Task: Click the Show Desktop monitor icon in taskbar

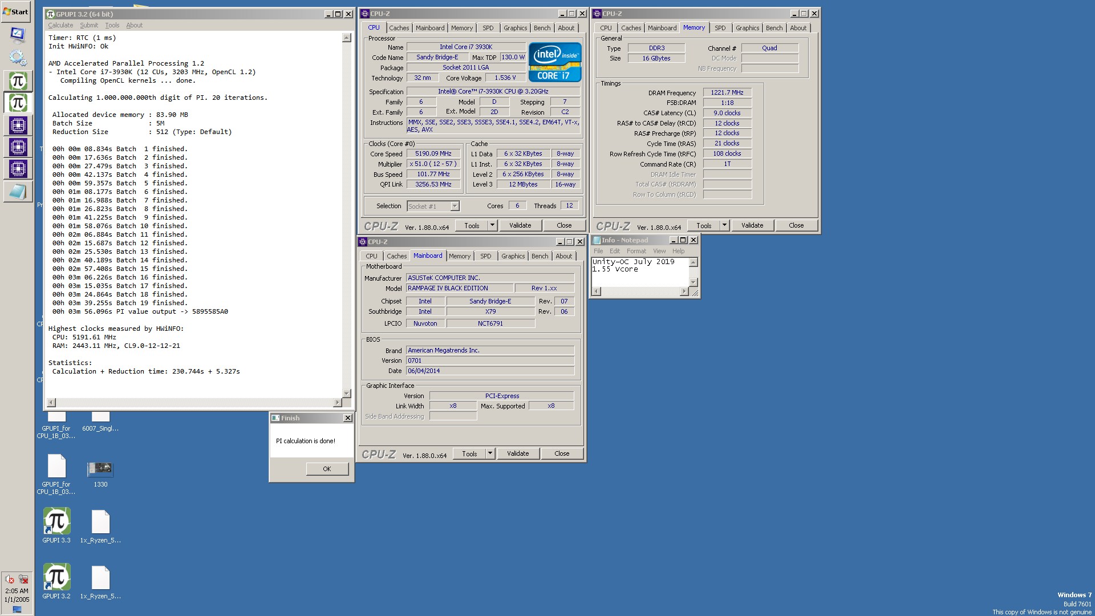Action: click(18, 35)
